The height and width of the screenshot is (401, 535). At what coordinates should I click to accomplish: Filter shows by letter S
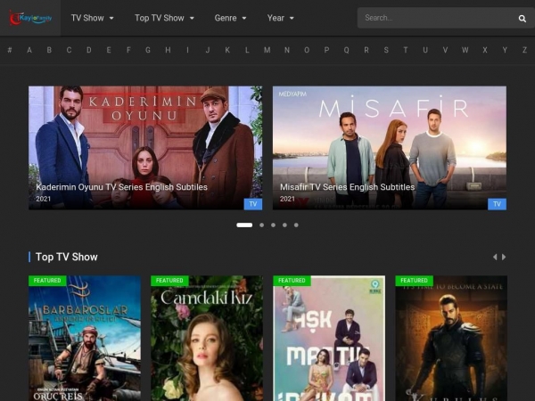click(x=386, y=50)
